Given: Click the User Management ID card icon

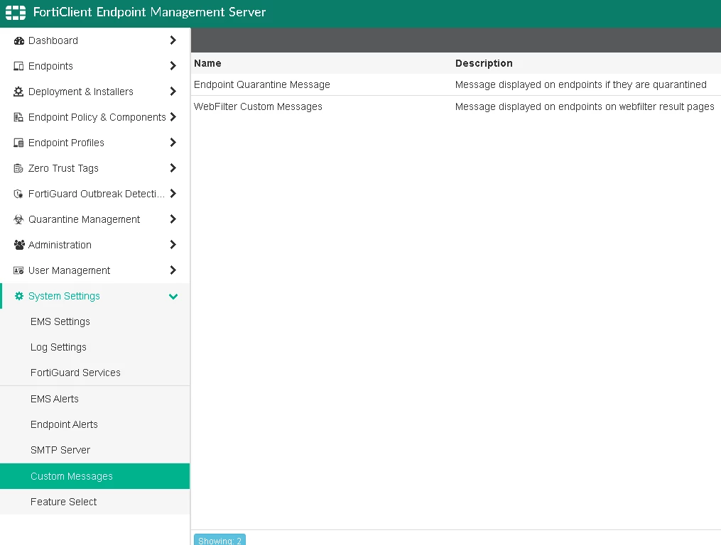Looking at the screenshot, I should [x=18, y=270].
